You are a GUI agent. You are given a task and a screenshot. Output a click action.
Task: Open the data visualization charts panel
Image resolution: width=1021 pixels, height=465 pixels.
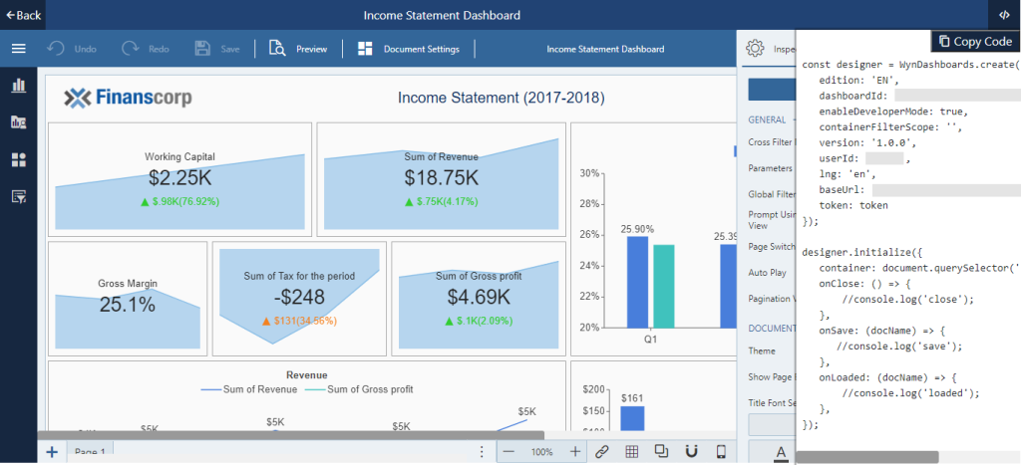[18, 86]
